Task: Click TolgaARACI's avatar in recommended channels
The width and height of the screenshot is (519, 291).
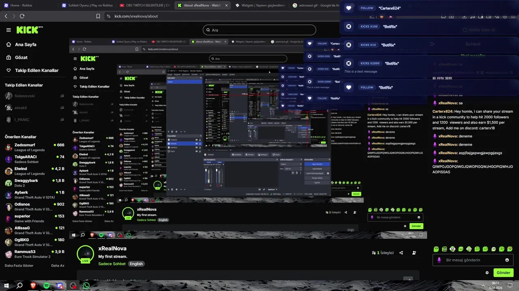Action: pos(9,159)
